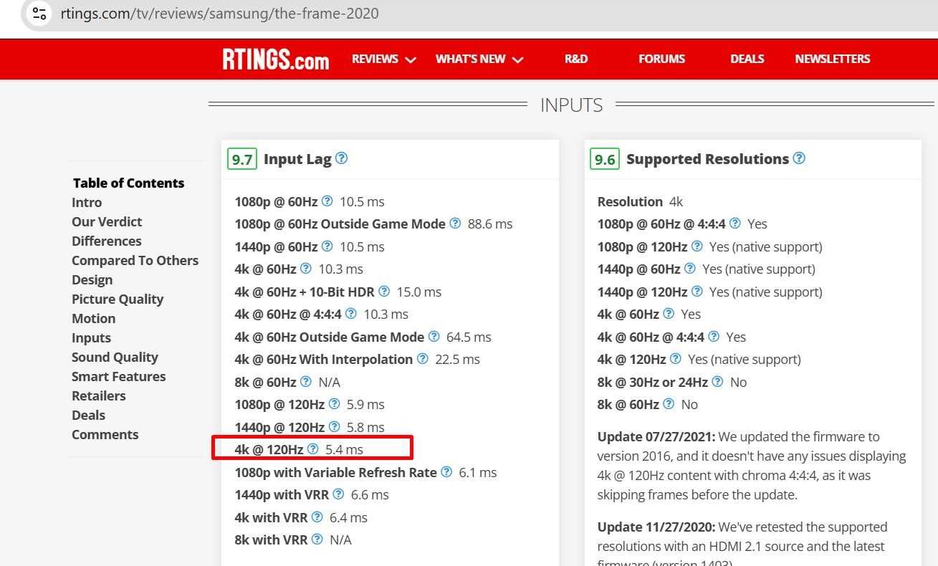Click the Supported Resolutions help icon
938x566 pixels.
click(799, 158)
